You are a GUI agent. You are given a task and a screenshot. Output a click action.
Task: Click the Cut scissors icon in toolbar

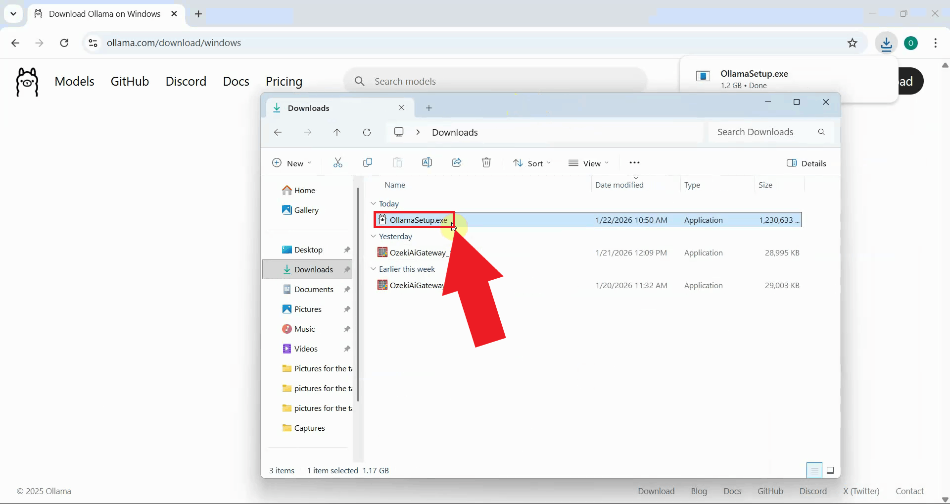coord(338,163)
